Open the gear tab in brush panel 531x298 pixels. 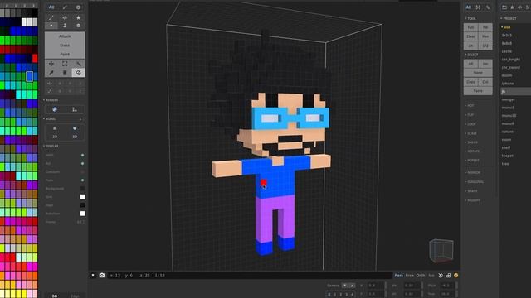78,7
